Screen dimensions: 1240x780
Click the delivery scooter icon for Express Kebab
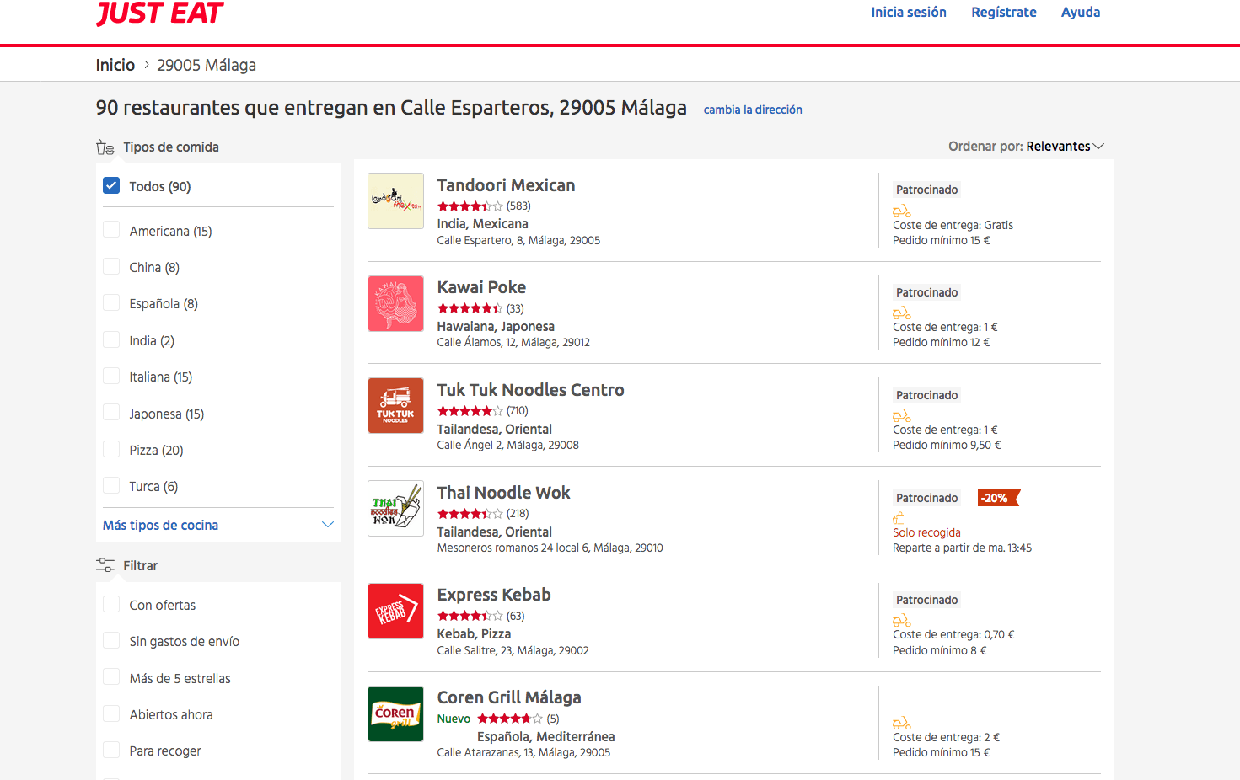(901, 621)
